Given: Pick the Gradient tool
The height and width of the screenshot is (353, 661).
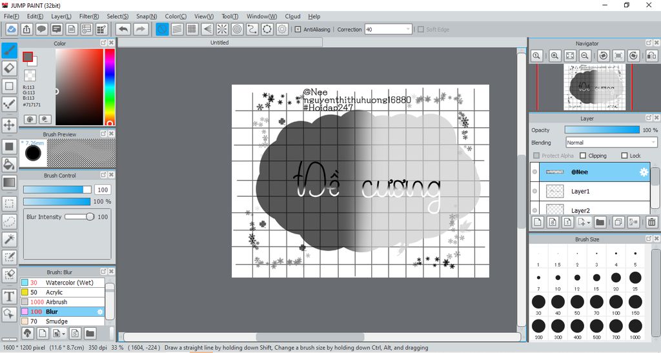Looking at the screenshot, I should coord(9,183).
